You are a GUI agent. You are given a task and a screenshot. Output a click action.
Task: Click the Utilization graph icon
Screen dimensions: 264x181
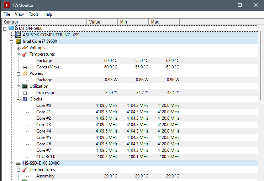(x=25, y=87)
